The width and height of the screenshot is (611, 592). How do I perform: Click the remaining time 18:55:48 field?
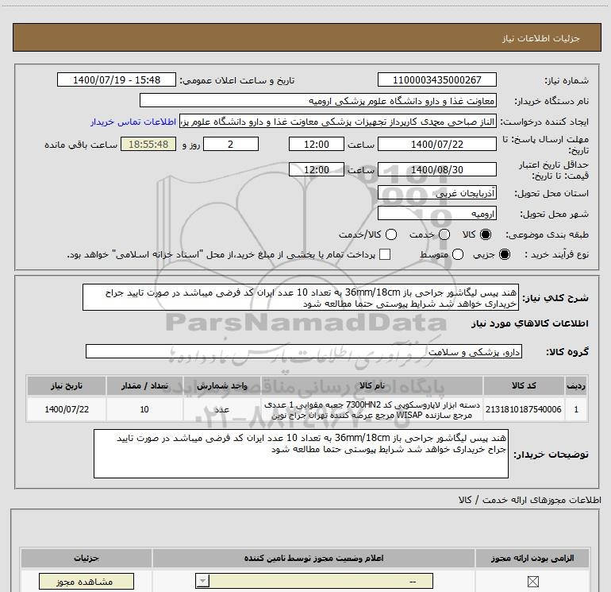pyautogui.click(x=148, y=144)
